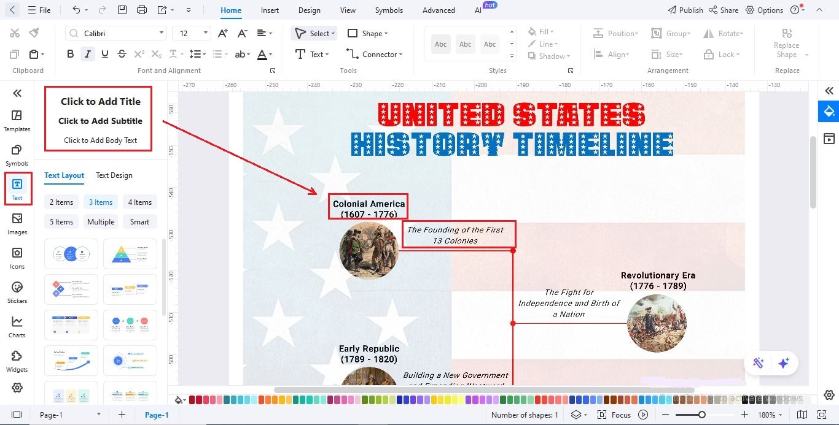
Task: Click the presentation play icon
Action: tap(643, 415)
